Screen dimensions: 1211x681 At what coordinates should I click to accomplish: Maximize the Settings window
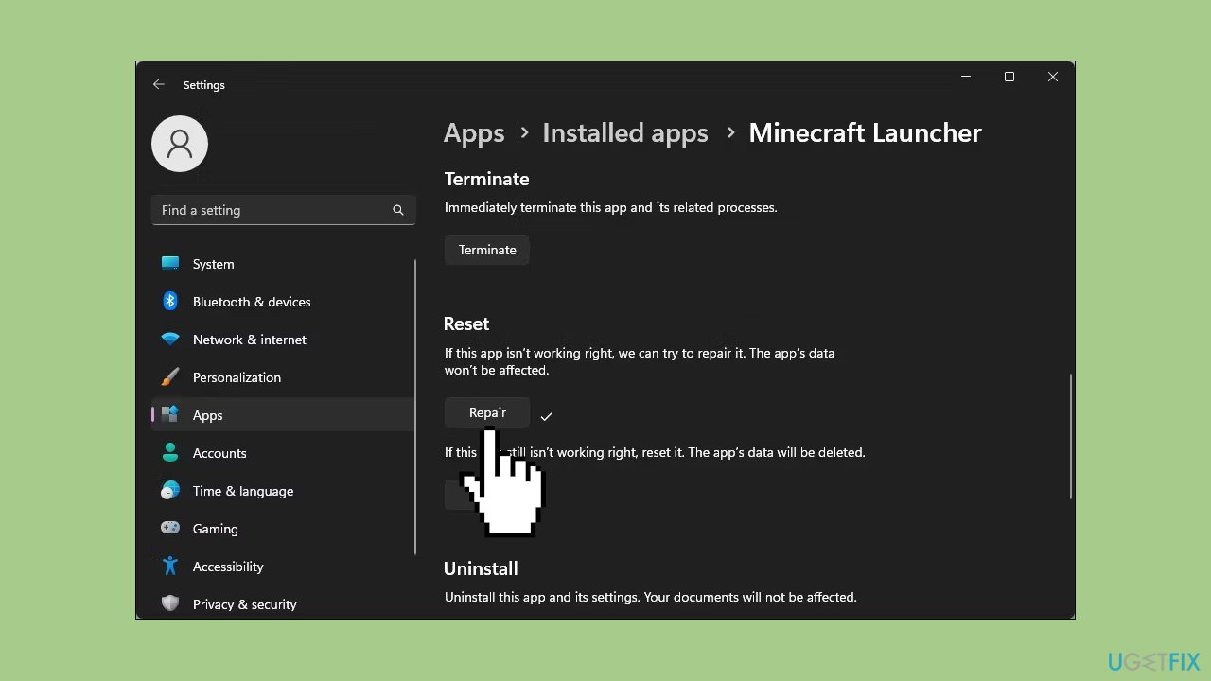click(1009, 77)
